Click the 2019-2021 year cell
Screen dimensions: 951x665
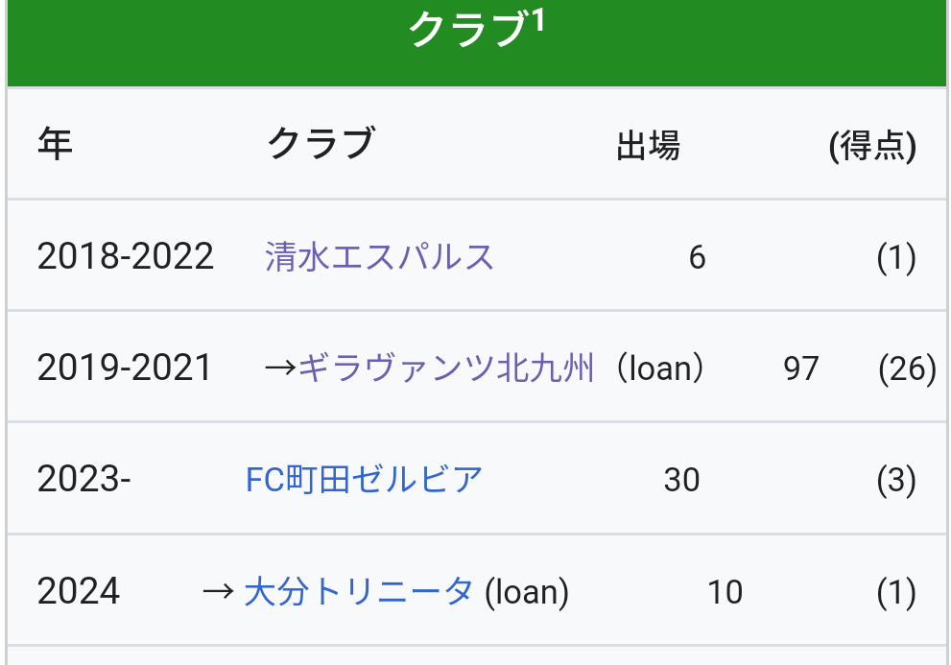pyautogui.click(x=125, y=368)
